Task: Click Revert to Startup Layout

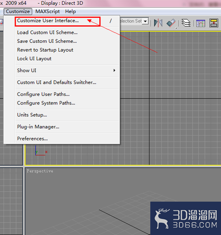Action: point(67,50)
